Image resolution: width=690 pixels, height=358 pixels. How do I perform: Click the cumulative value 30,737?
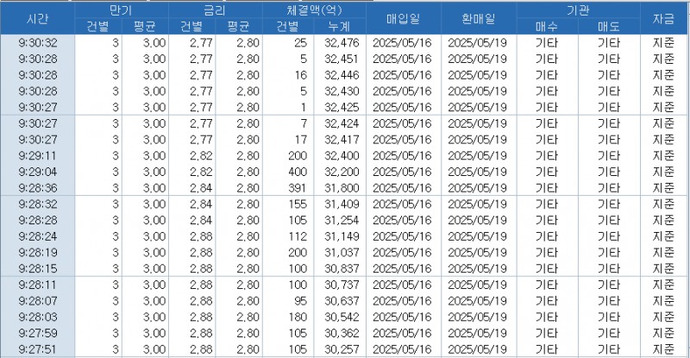(342, 285)
